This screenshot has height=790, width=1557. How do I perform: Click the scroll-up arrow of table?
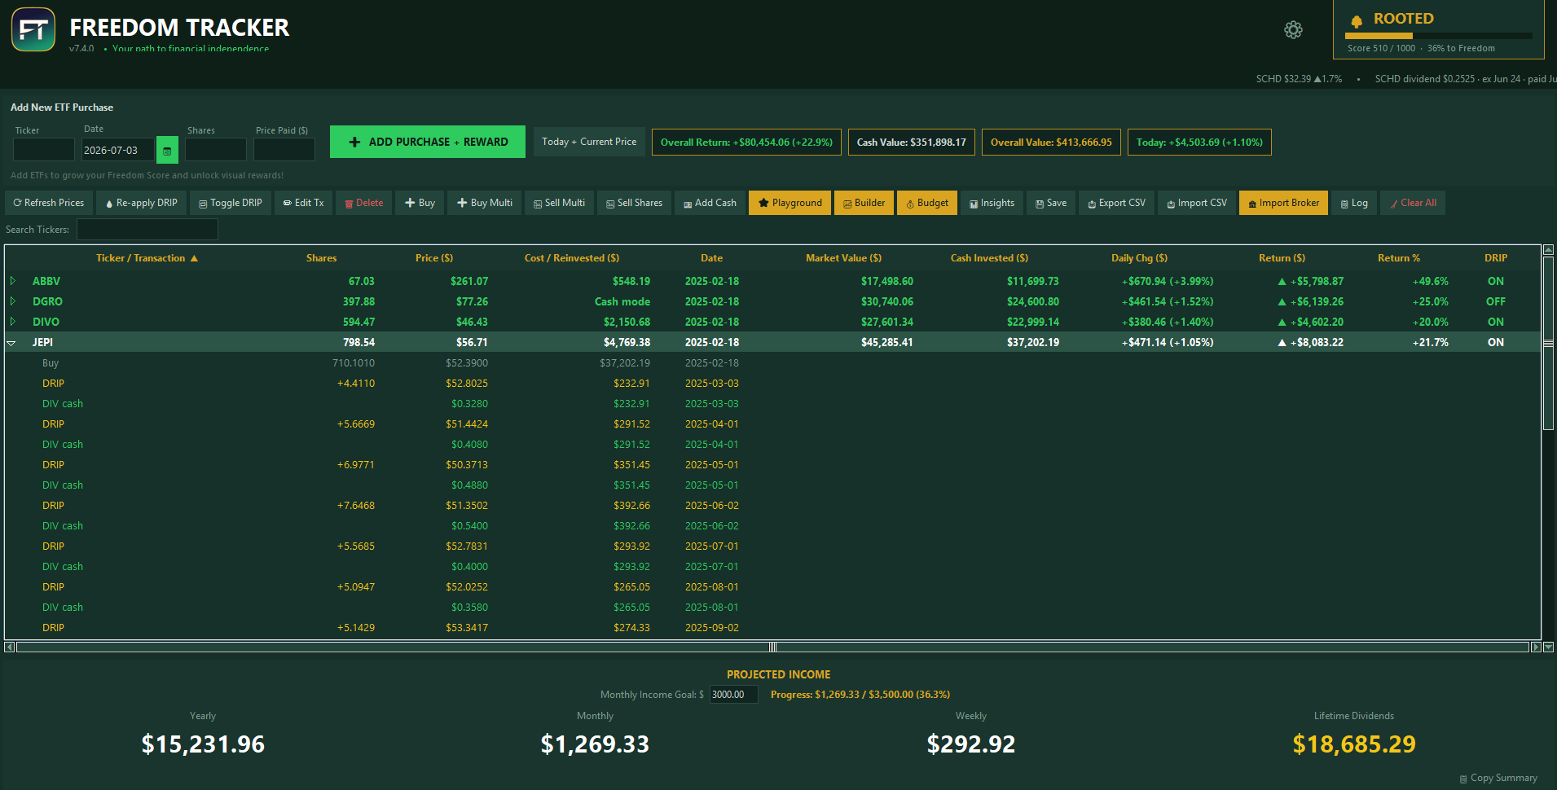coord(1548,251)
